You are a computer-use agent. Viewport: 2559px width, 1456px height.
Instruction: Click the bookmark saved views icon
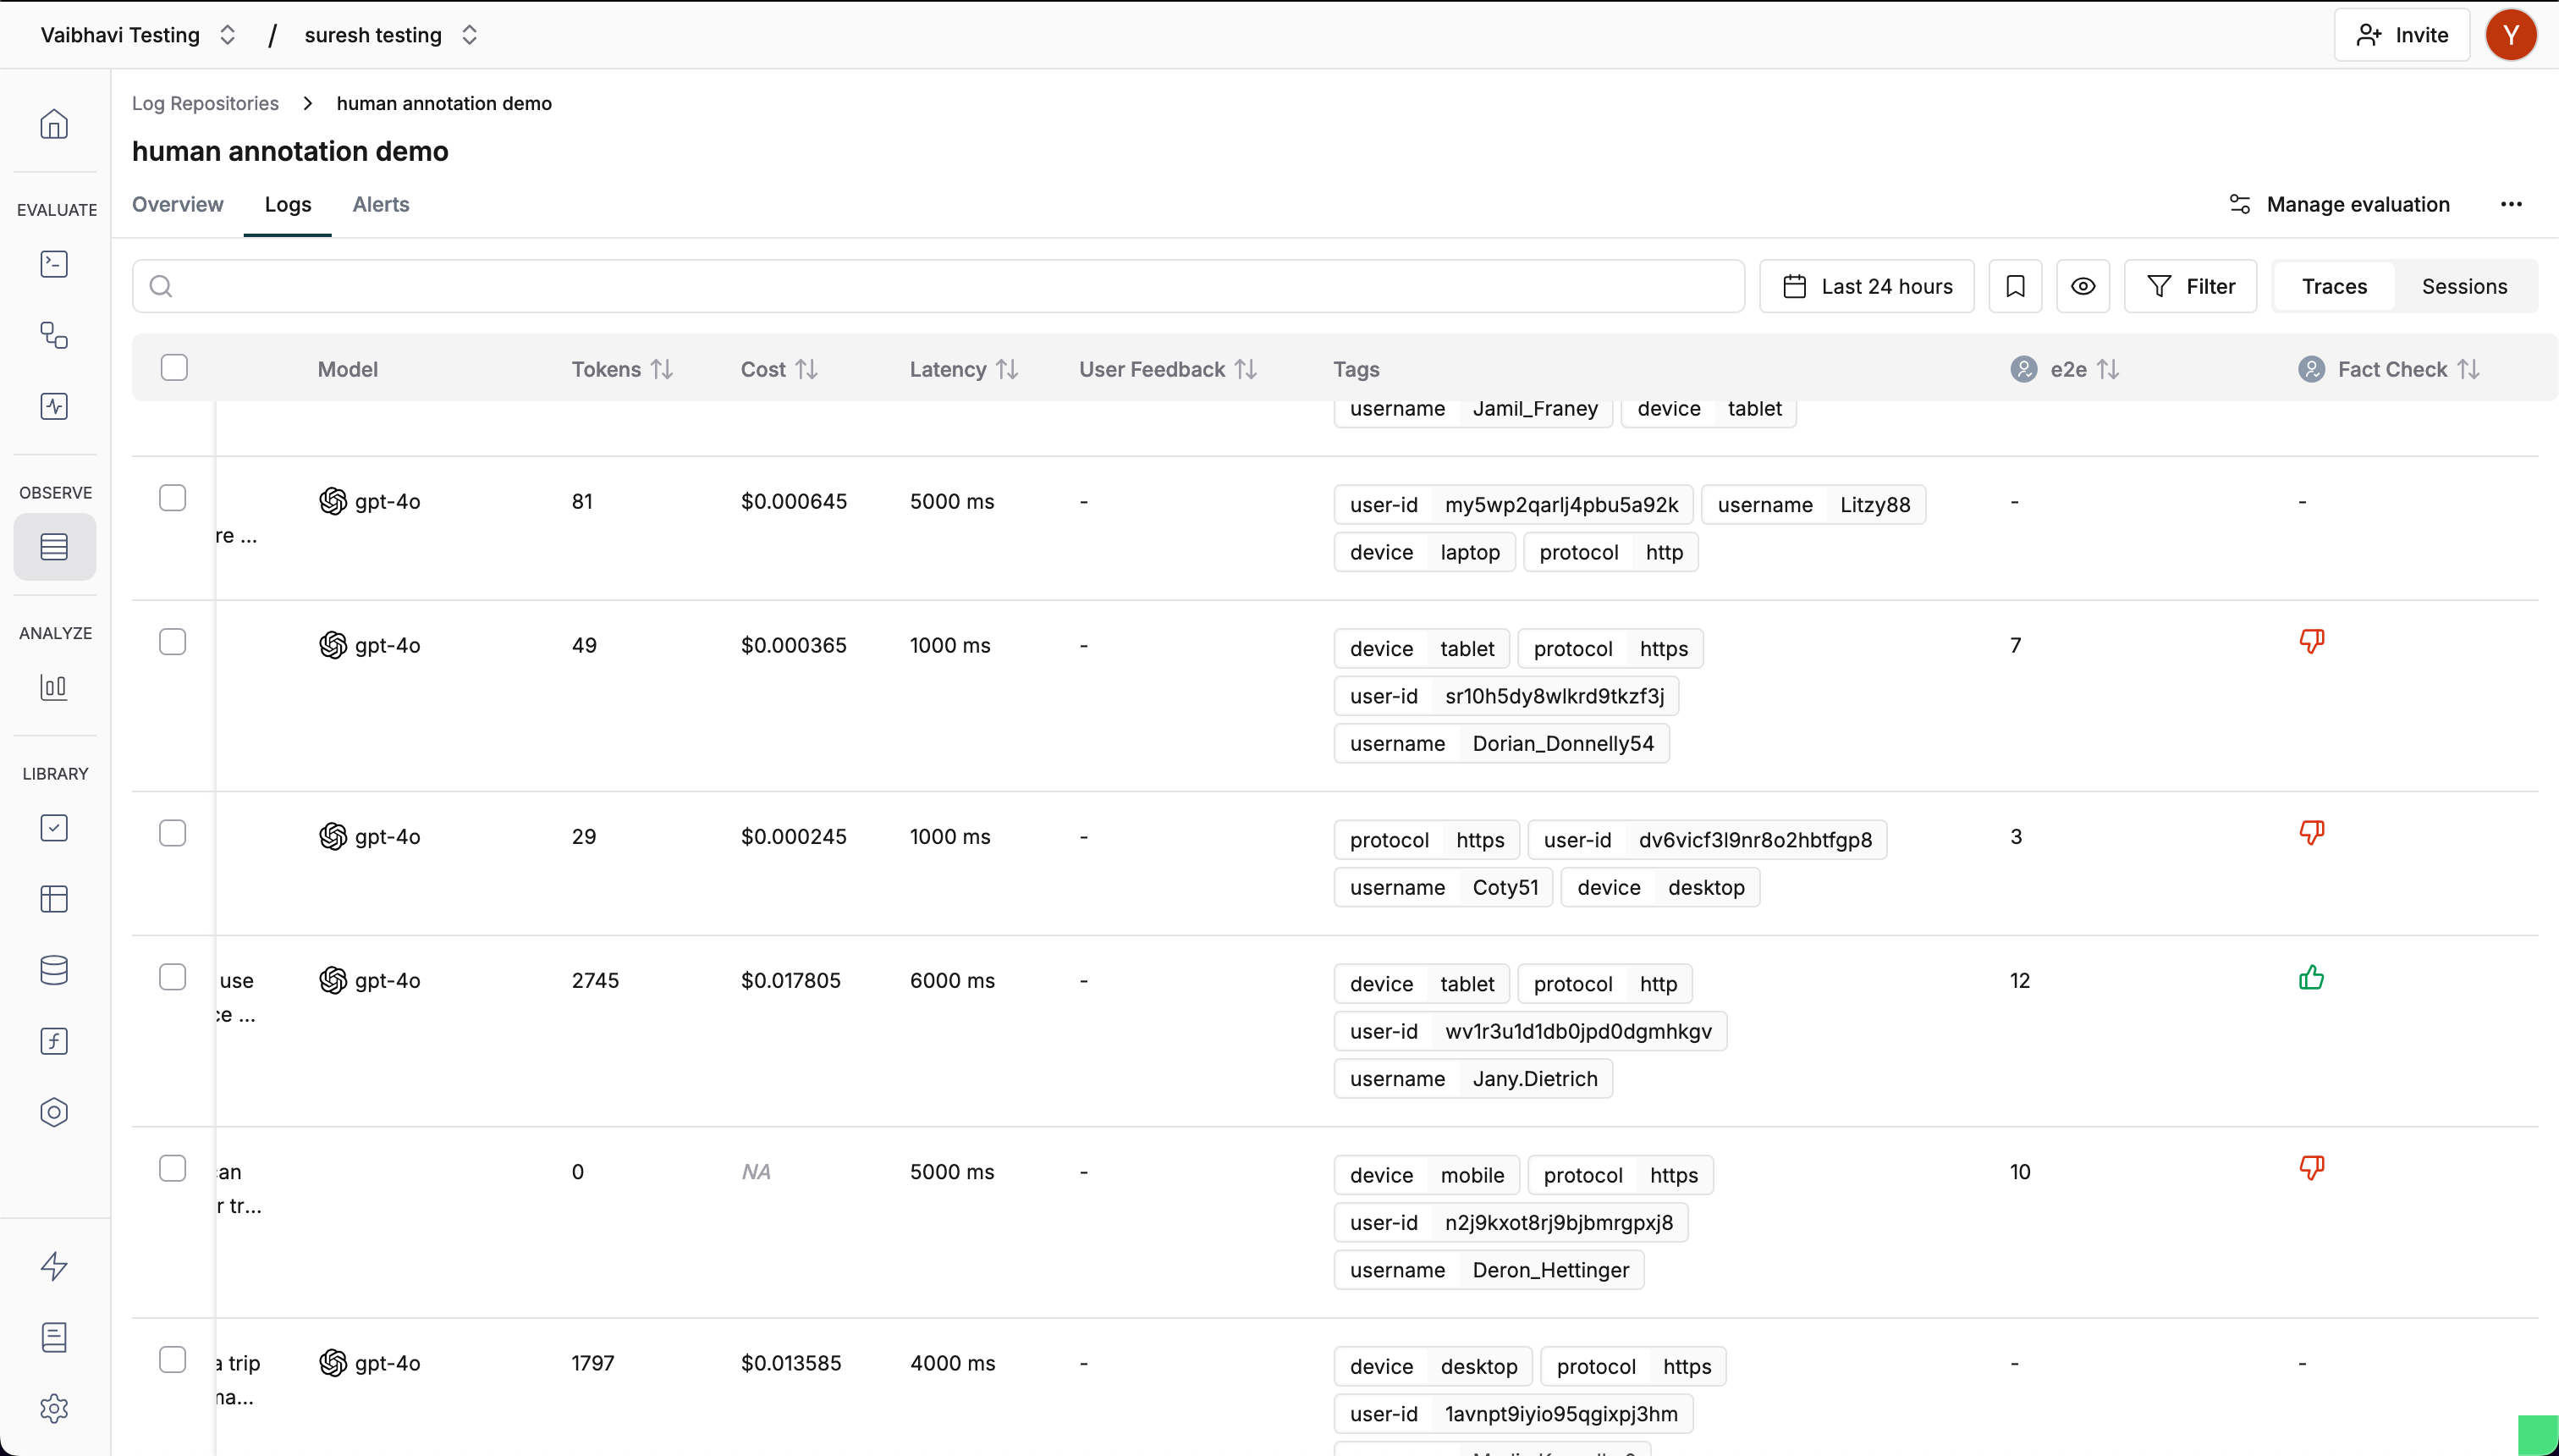click(2015, 286)
